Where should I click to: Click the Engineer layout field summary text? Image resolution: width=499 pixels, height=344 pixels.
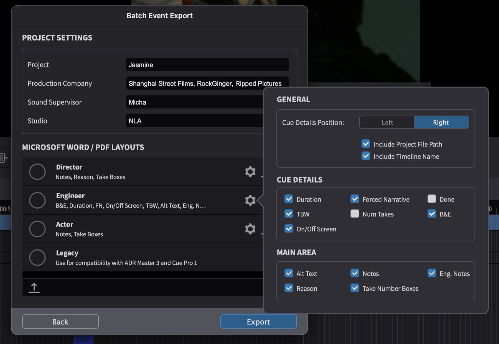coord(131,206)
